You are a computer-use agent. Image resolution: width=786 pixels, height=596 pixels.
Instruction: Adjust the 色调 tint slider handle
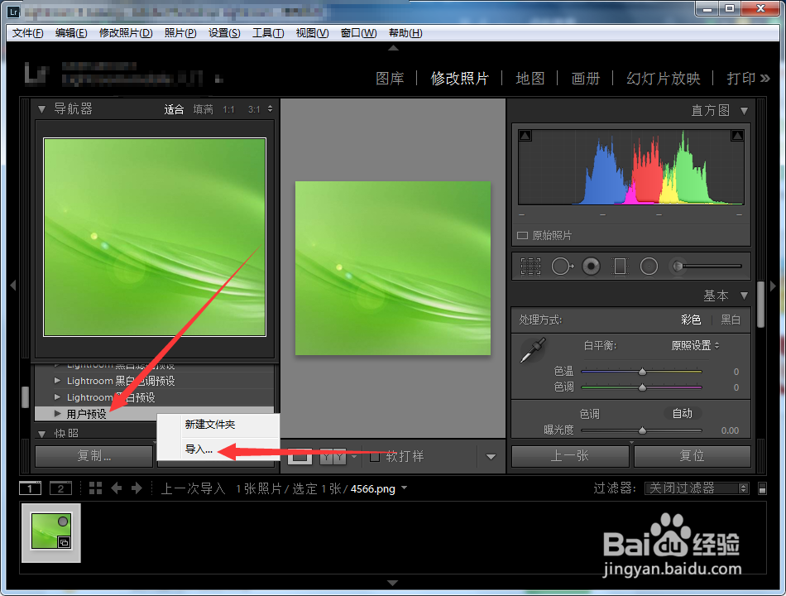coord(642,387)
